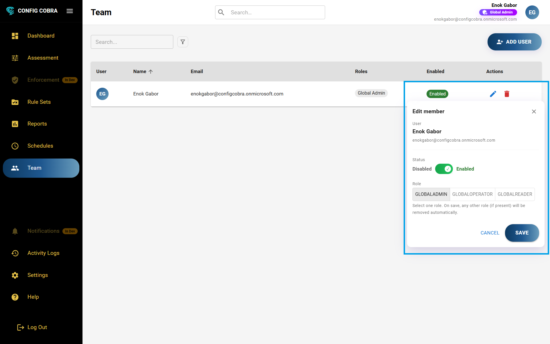This screenshot has width=550, height=344.
Task: Click the delete trash icon for Enok Gabor
Action: (506, 94)
